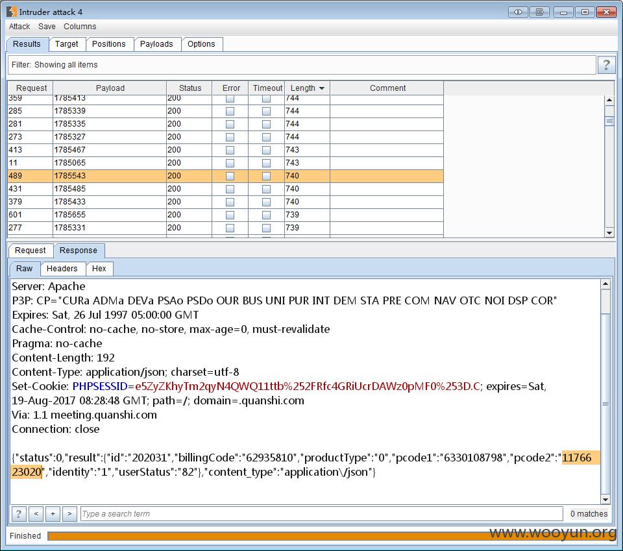
Task: Sort results by the Timeout column header
Action: tap(267, 88)
